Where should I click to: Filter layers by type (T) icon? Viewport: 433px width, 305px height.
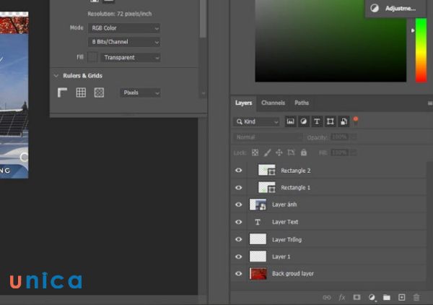317,122
